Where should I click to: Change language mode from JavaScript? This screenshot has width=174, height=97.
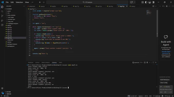click(158, 96)
